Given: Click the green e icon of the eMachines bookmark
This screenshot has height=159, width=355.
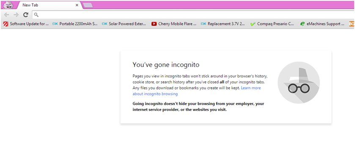Looking at the screenshot, I should tap(302, 24).
